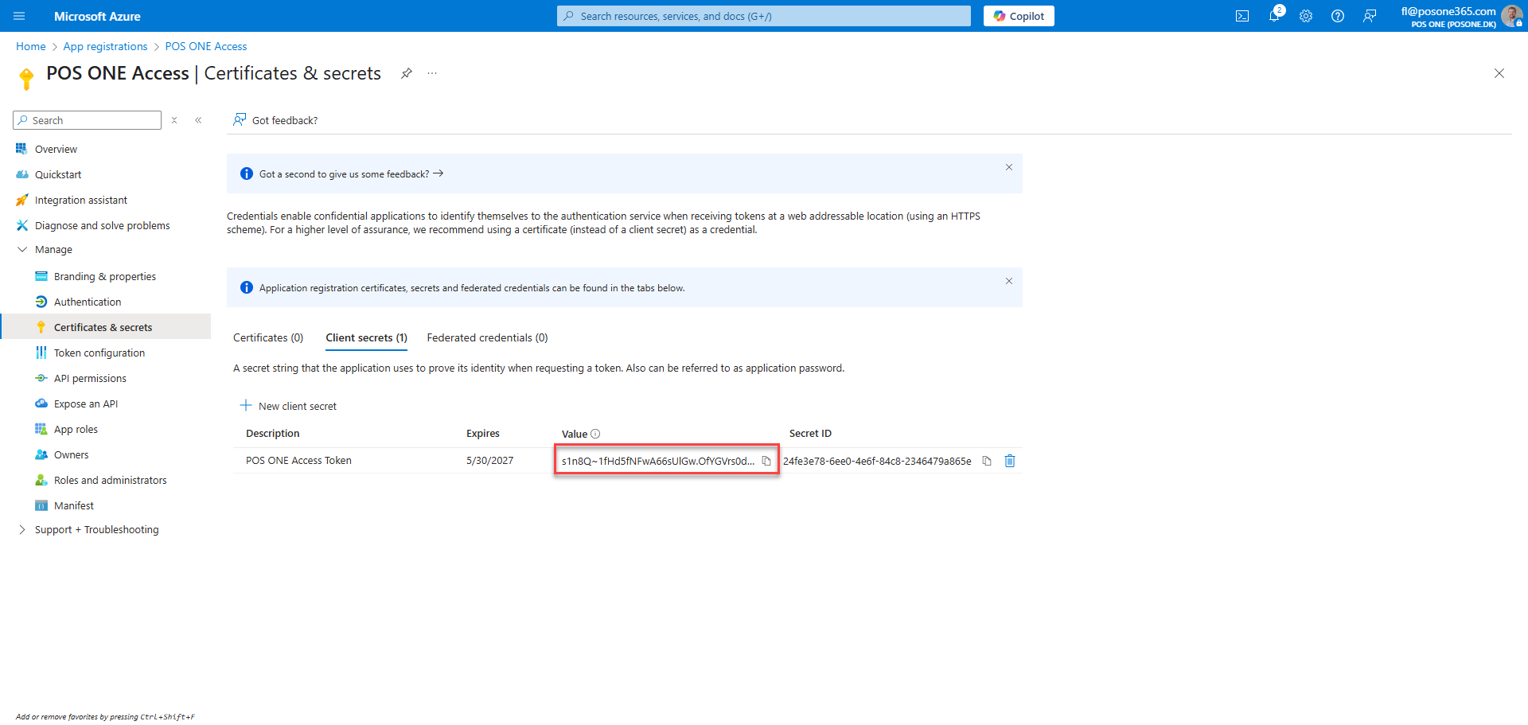The width and height of the screenshot is (1528, 725).
Task: Switch to Federated credentials (0) tab
Action: pos(488,337)
